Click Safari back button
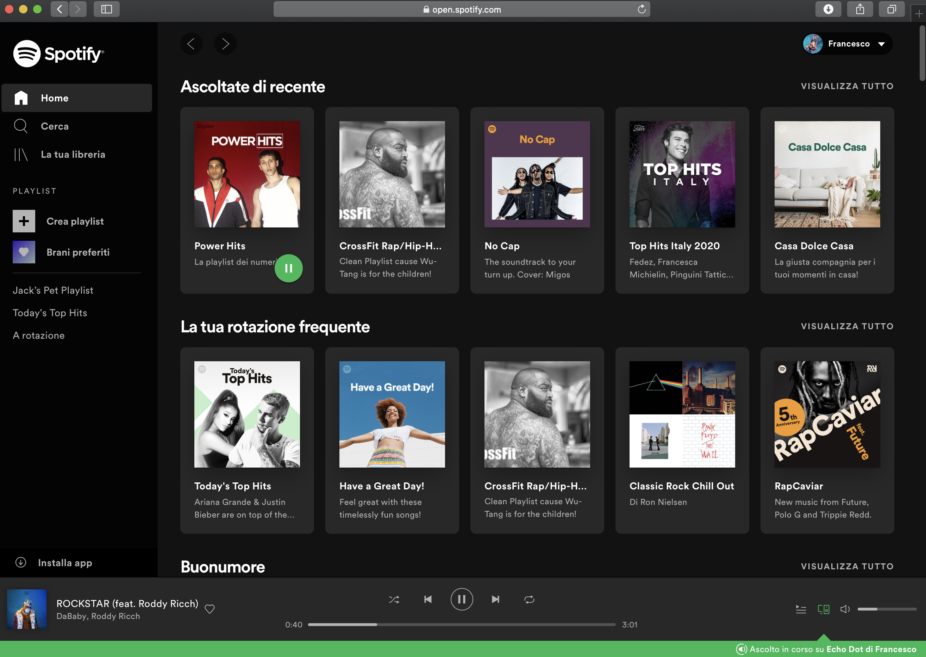The width and height of the screenshot is (926, 657). (60, 9)
